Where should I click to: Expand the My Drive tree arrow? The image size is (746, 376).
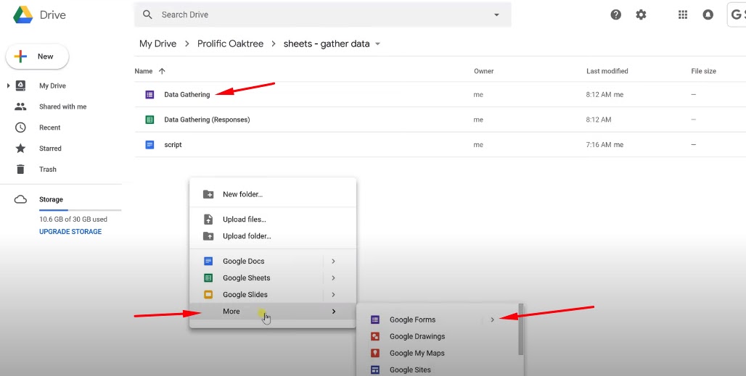click(x=8, y=85)
